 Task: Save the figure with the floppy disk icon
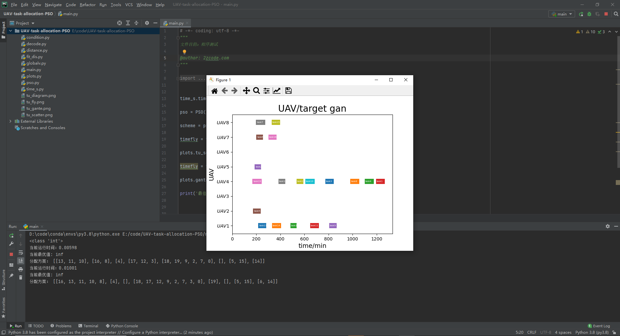click(x=289, y=91)
